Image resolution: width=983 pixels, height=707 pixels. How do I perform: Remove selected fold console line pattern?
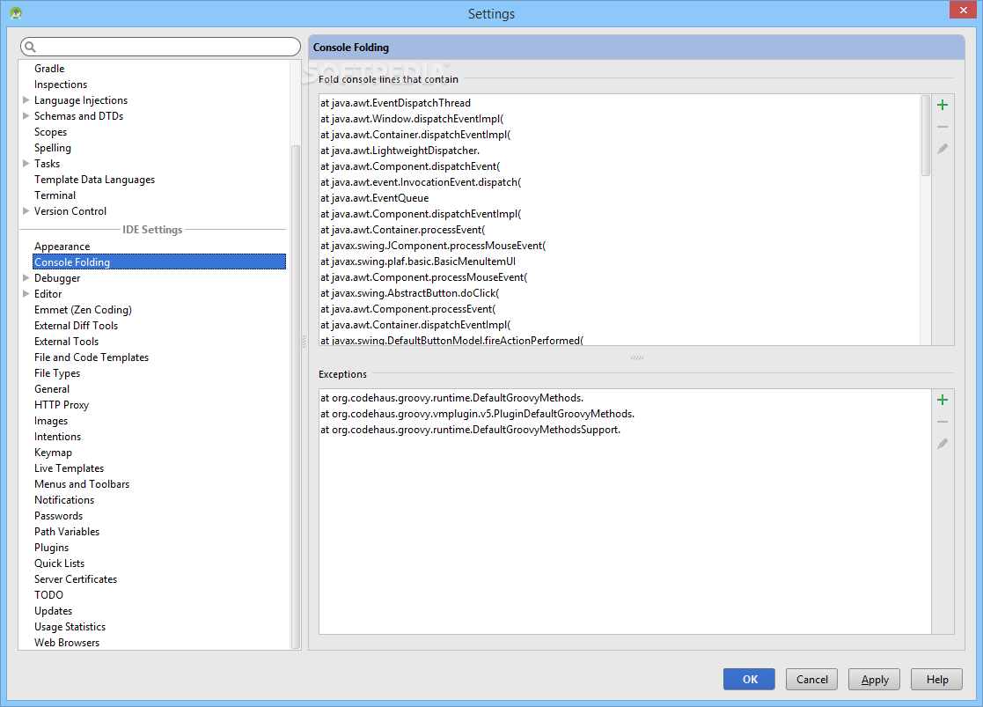coord(943,127)
